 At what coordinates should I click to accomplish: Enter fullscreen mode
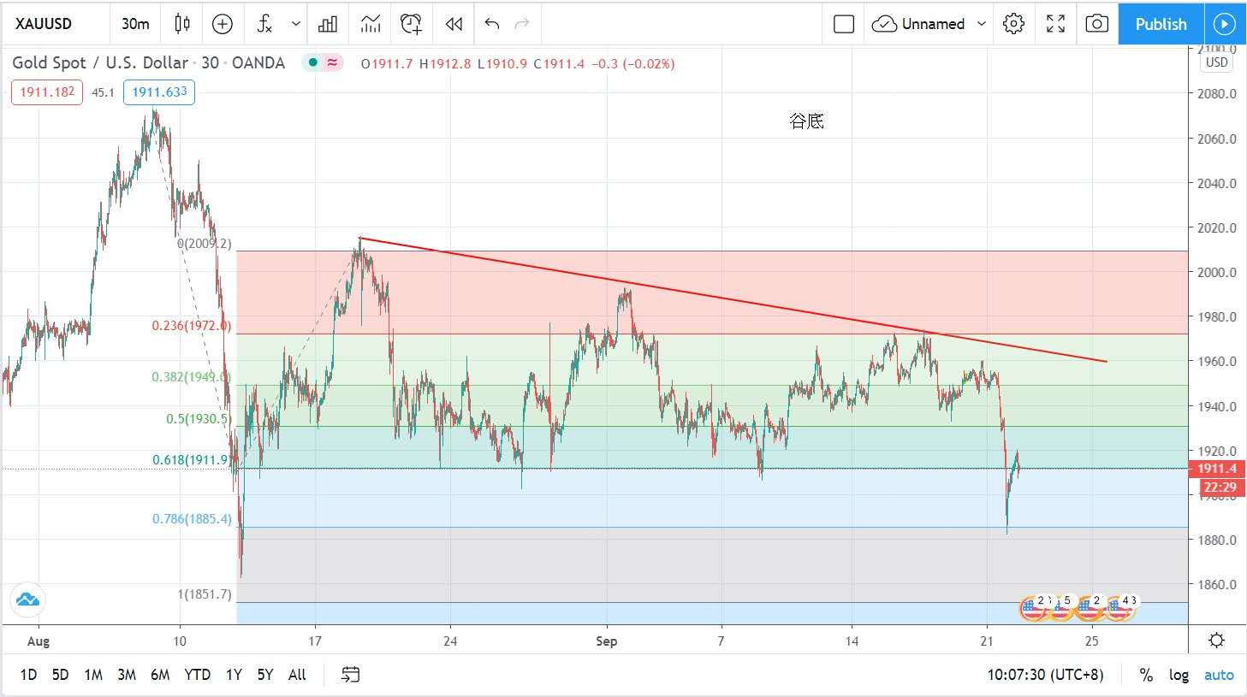(x=1055, y=24)
